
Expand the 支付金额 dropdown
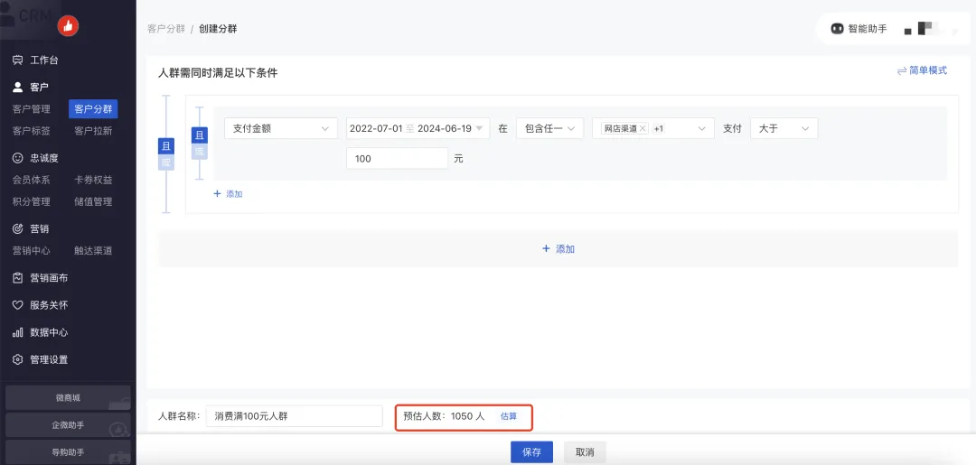tap(280, 128)
